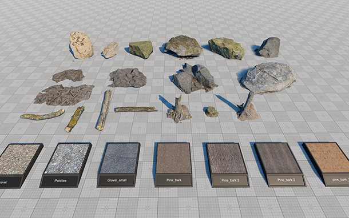Screen dimensions: 349x218
Task: Select the Pine_bark material swatch
Action: coord(173,164)
